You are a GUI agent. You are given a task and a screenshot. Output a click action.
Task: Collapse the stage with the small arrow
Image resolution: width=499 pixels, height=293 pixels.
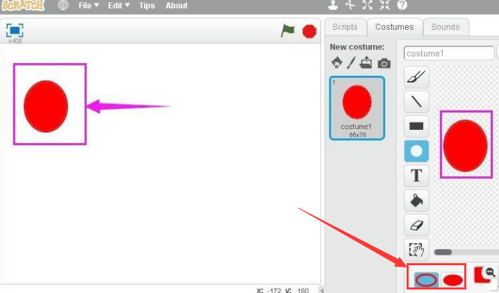click(321, 290)
